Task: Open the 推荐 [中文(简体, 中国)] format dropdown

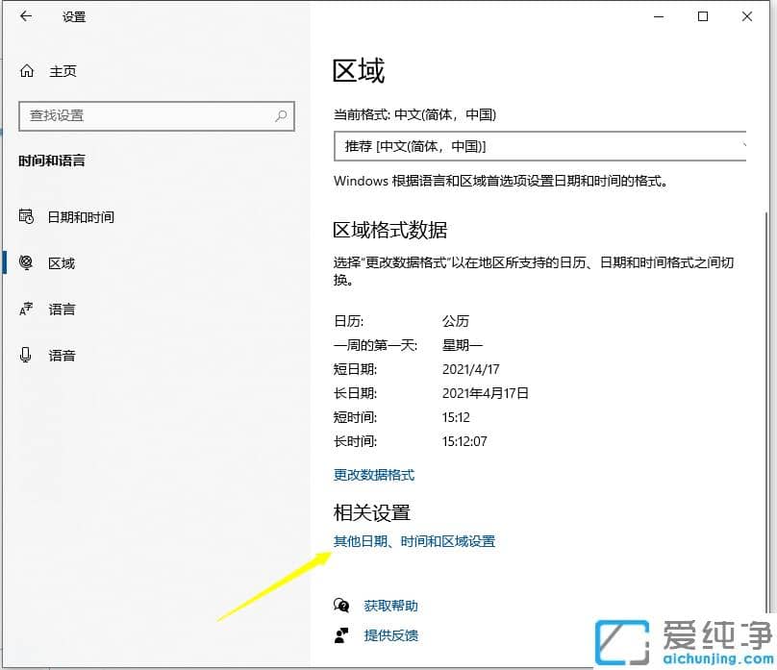Action: (x=539, y=146)
